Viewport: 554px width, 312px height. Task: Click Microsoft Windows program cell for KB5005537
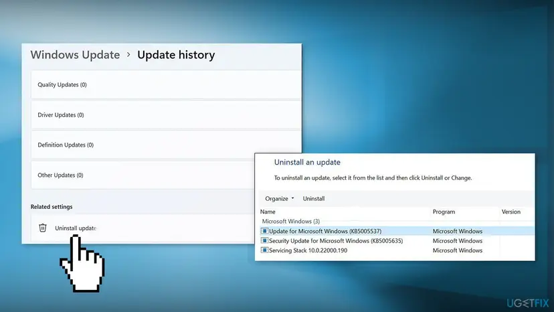[458, 231]
